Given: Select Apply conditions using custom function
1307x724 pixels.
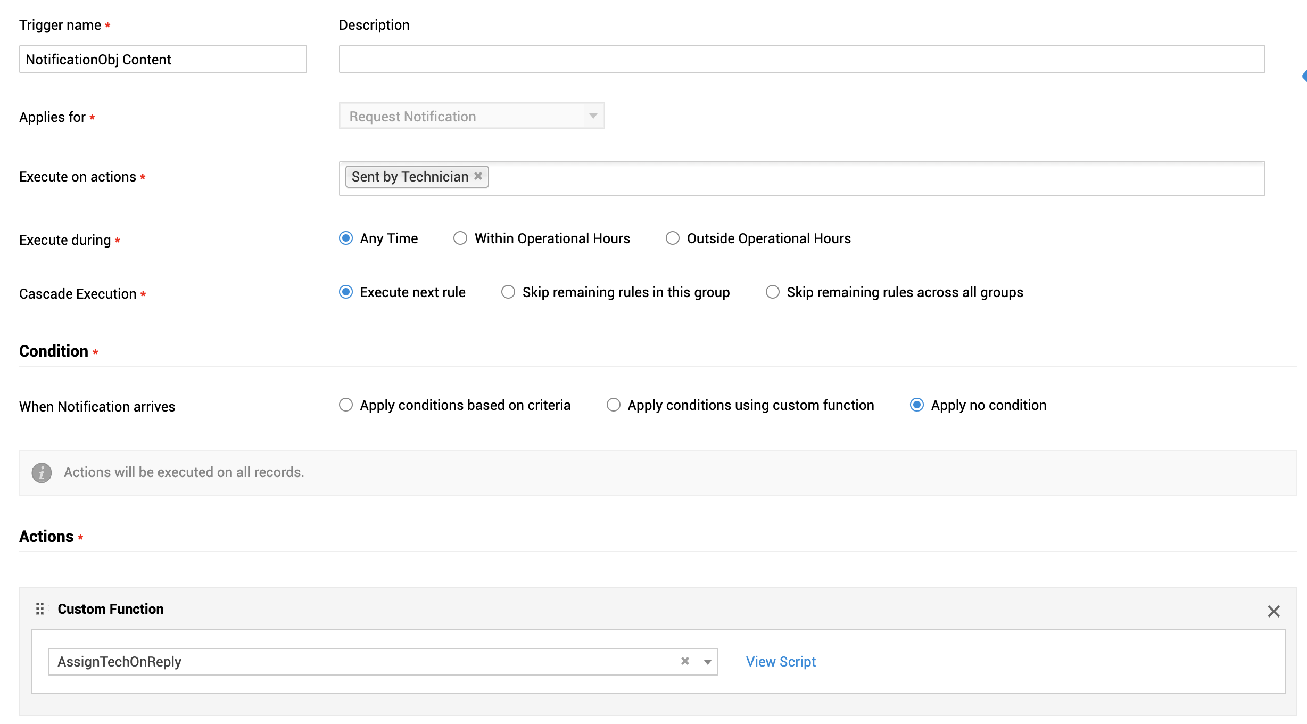Looking at the screenshot, I should coord(614,405).
